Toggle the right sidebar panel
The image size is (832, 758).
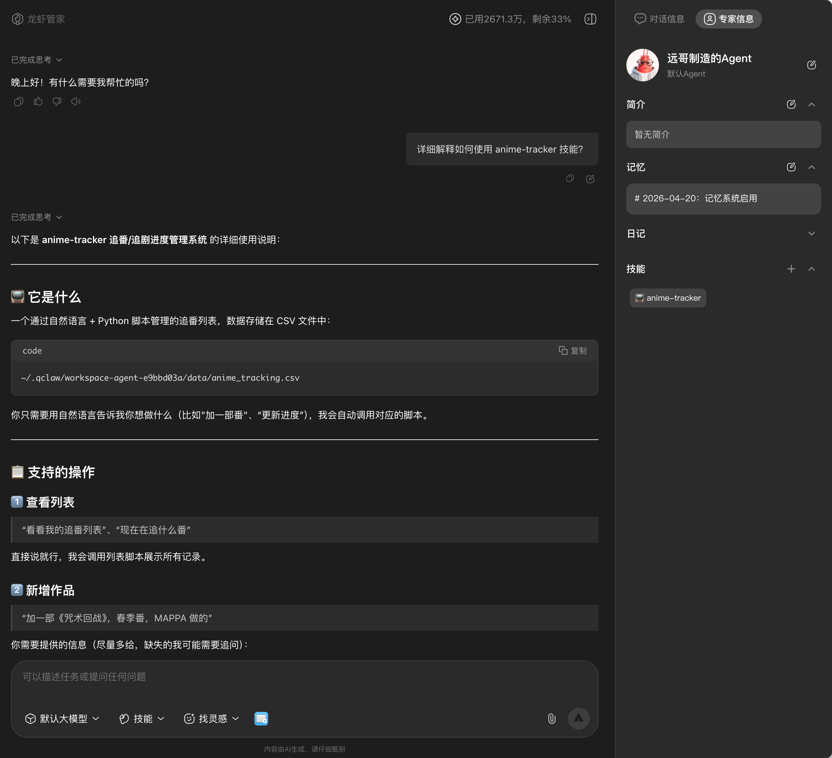[590, 19]
